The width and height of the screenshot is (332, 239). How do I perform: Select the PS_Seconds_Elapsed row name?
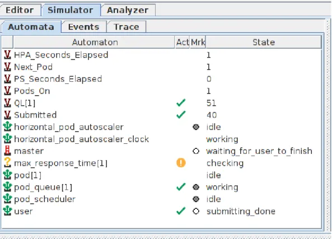(x=58, y=79)
